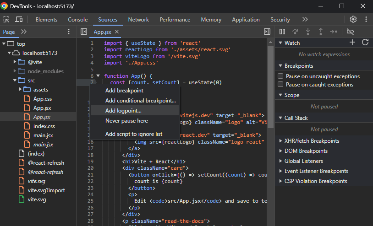Select the Page navigator tab
373x226 pixels.
9,32
